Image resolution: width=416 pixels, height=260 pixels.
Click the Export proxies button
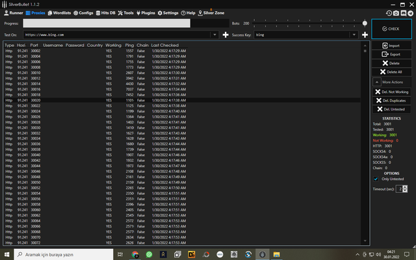(x=391, y=55)
